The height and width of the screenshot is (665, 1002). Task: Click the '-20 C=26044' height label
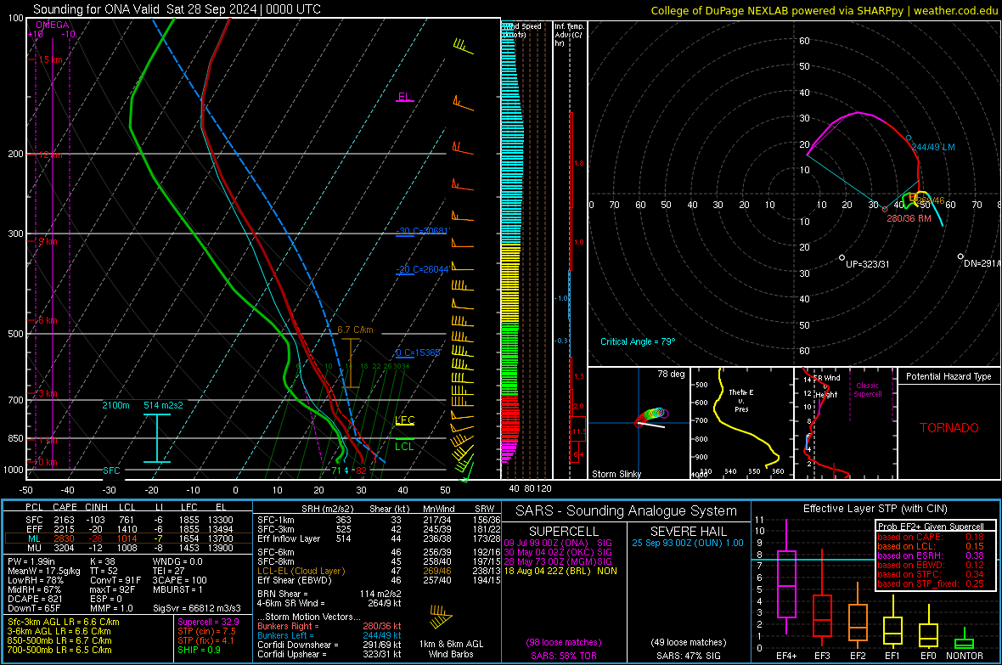coord(422,269)
